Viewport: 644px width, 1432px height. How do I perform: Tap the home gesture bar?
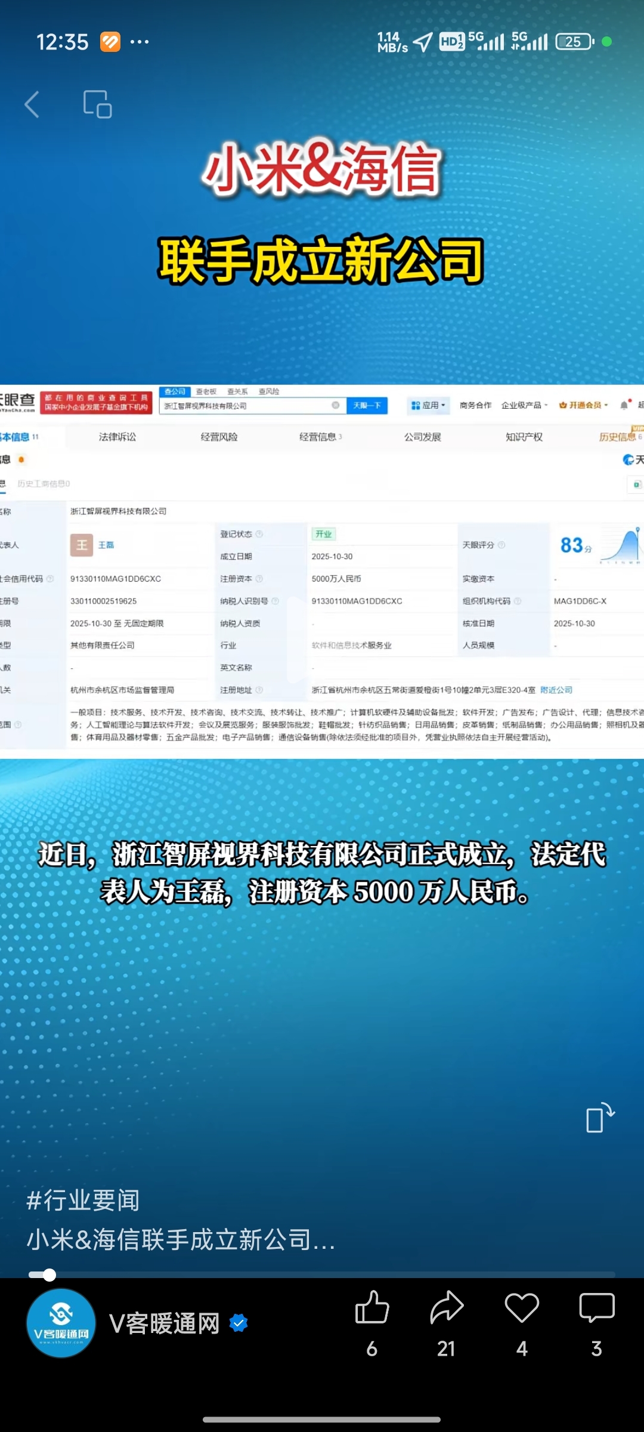click(x=322, y=1419)
